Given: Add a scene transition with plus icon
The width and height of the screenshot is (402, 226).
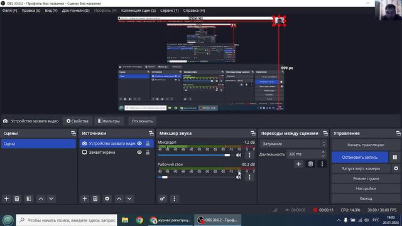Looking at the screenshot, I should click(298, 164).
